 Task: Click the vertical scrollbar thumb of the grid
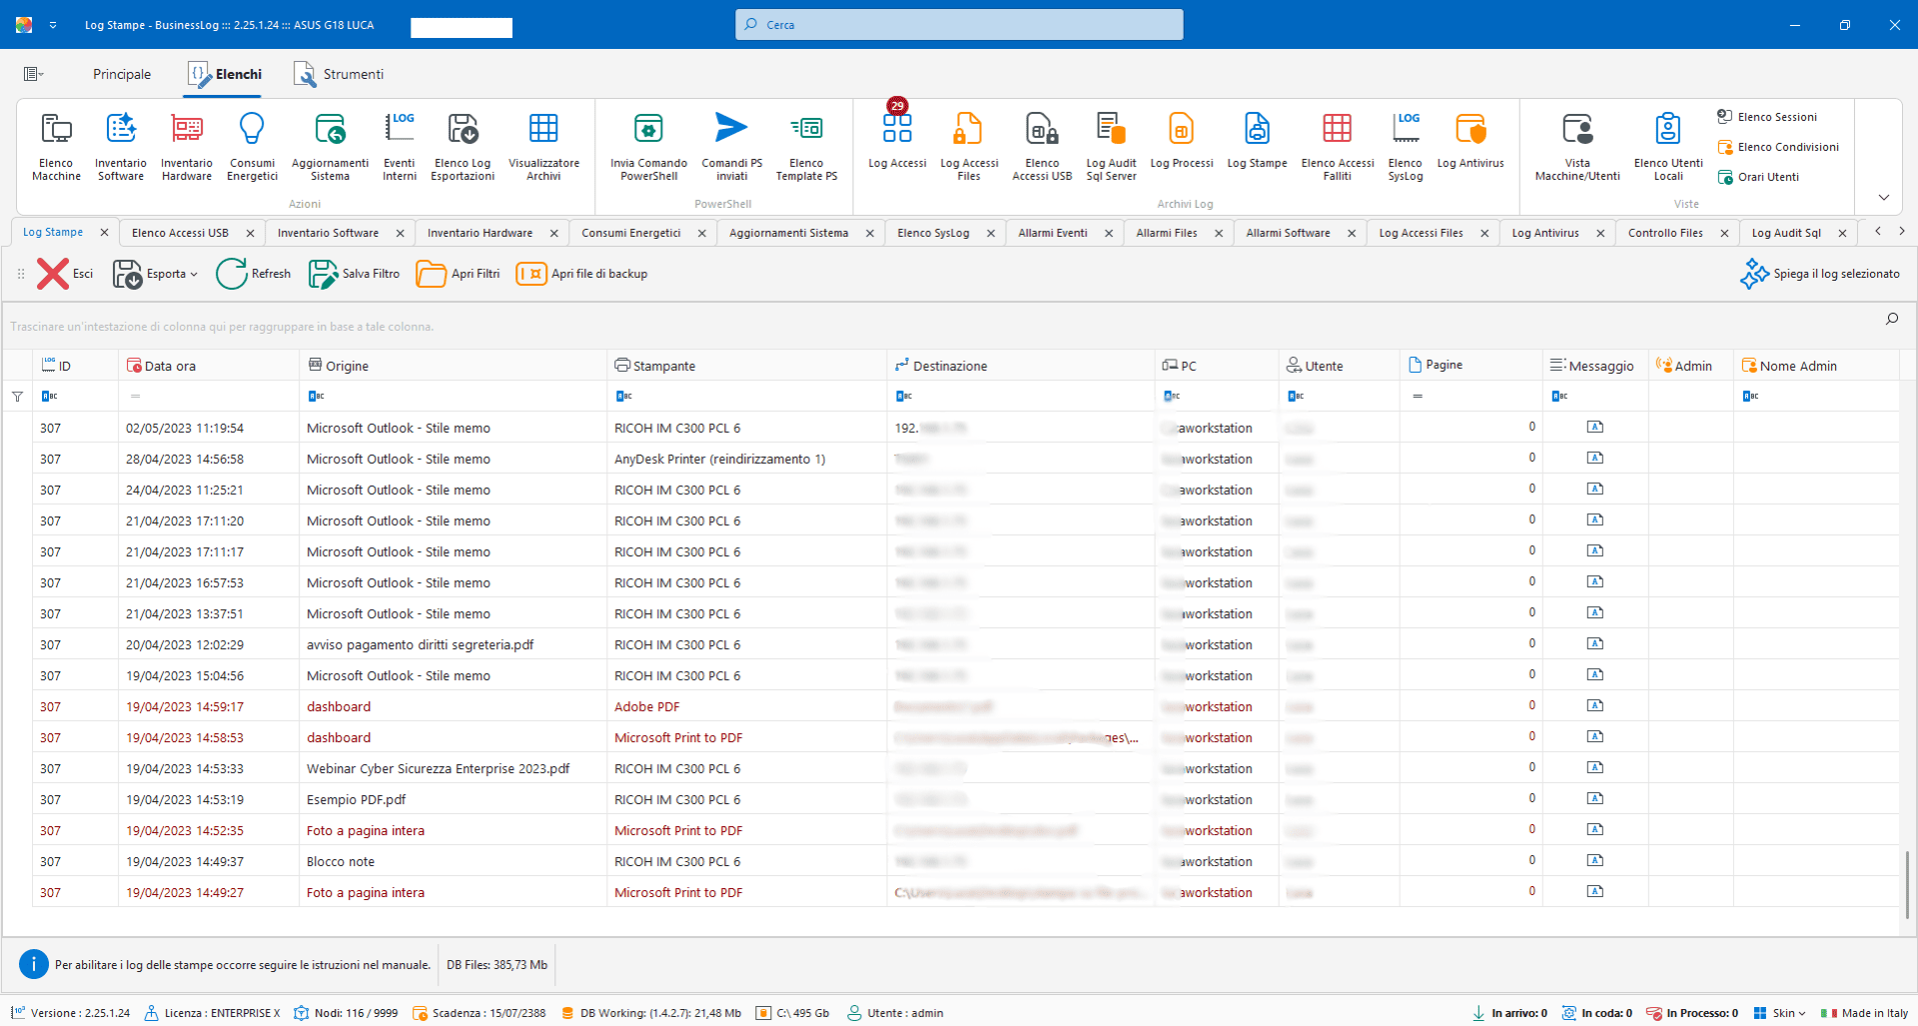click(x=1906, y=883)
